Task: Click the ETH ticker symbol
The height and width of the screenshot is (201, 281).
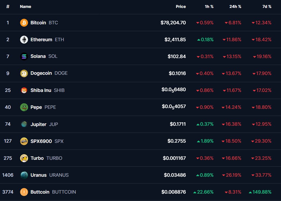Action: pyautogui.click(x=59, y=40)
